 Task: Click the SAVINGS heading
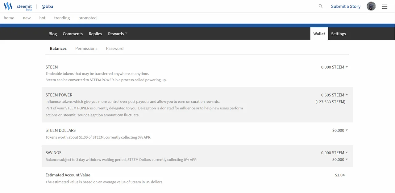pos(53,152)
